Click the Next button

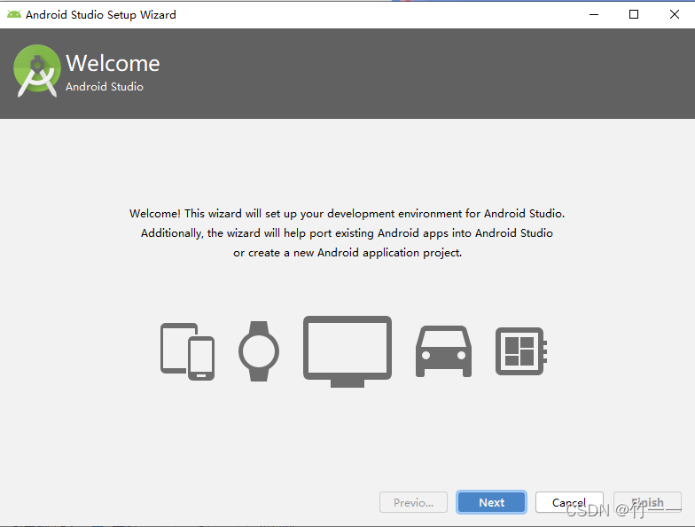pyautogui.click(x=491, y=502)
